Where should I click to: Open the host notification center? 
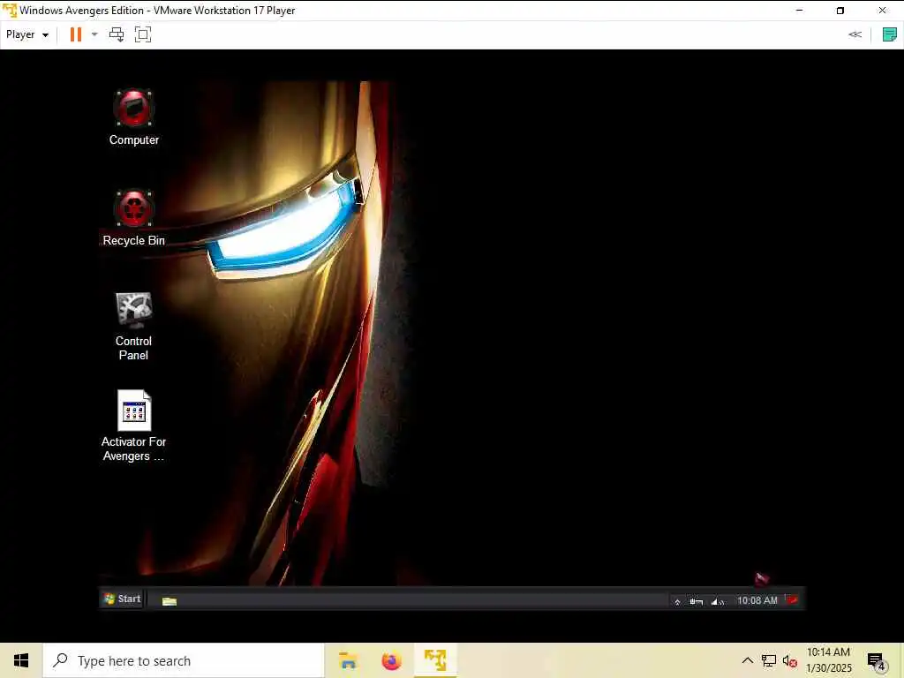point(877,661)
